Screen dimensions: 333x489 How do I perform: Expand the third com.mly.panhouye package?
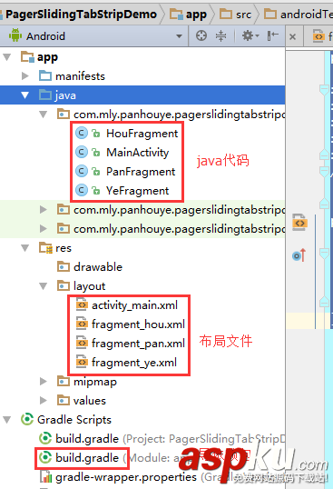44,229
